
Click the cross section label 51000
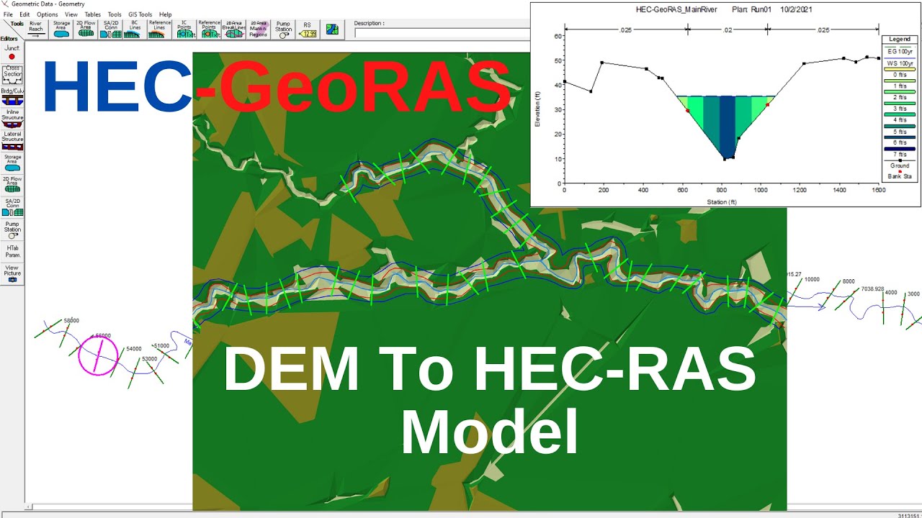click(161, 346)
